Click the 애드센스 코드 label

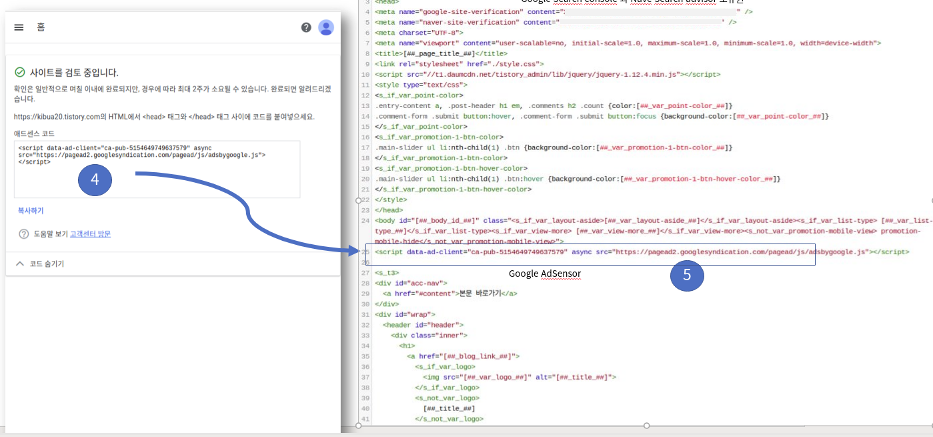pos(34,133)
